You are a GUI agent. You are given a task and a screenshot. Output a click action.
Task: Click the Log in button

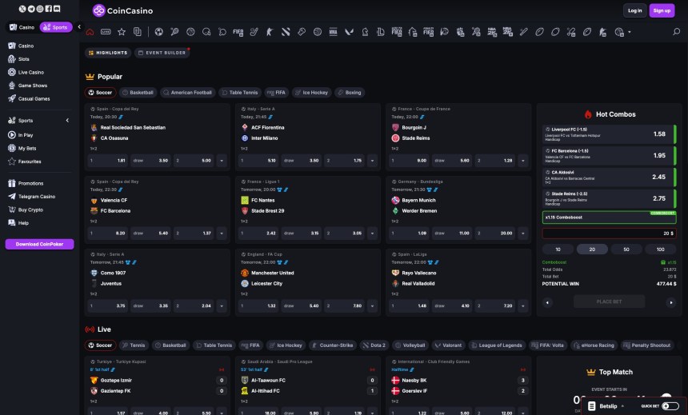[634, 10]
